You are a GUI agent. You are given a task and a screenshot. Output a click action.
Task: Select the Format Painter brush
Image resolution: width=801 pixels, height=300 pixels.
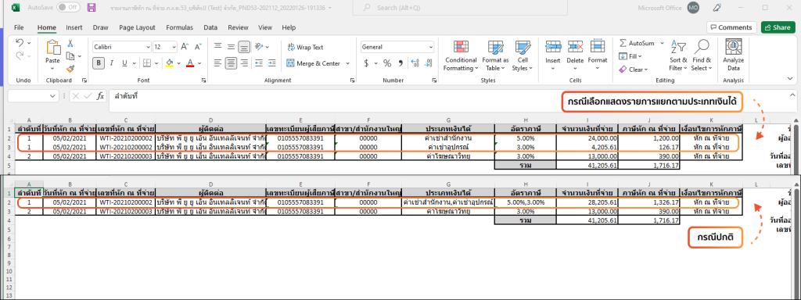pos(70,69)
